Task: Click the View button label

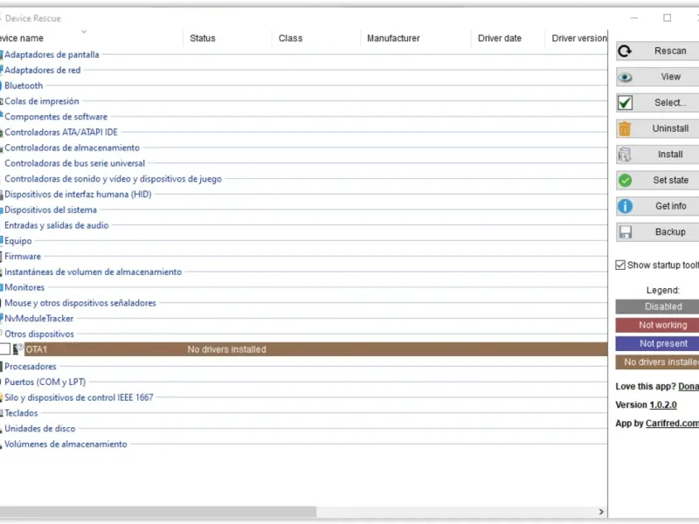Action: coord(670,77)
